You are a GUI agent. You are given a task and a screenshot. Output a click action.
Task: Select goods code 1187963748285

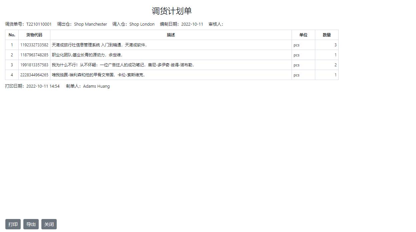(34, 55)
